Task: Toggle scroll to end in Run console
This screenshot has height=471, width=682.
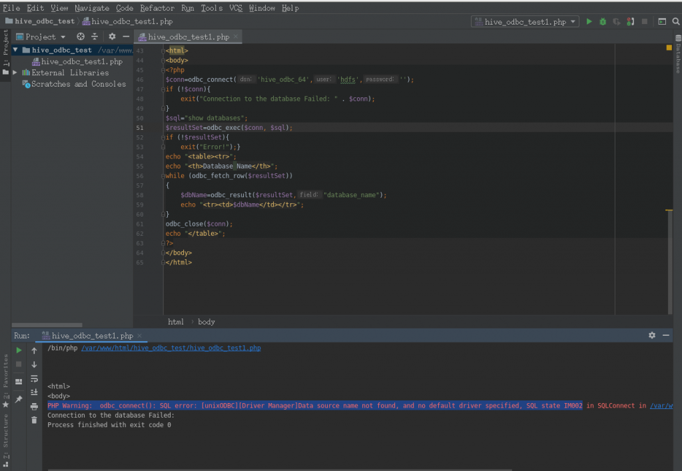Action: click(34, 392)
